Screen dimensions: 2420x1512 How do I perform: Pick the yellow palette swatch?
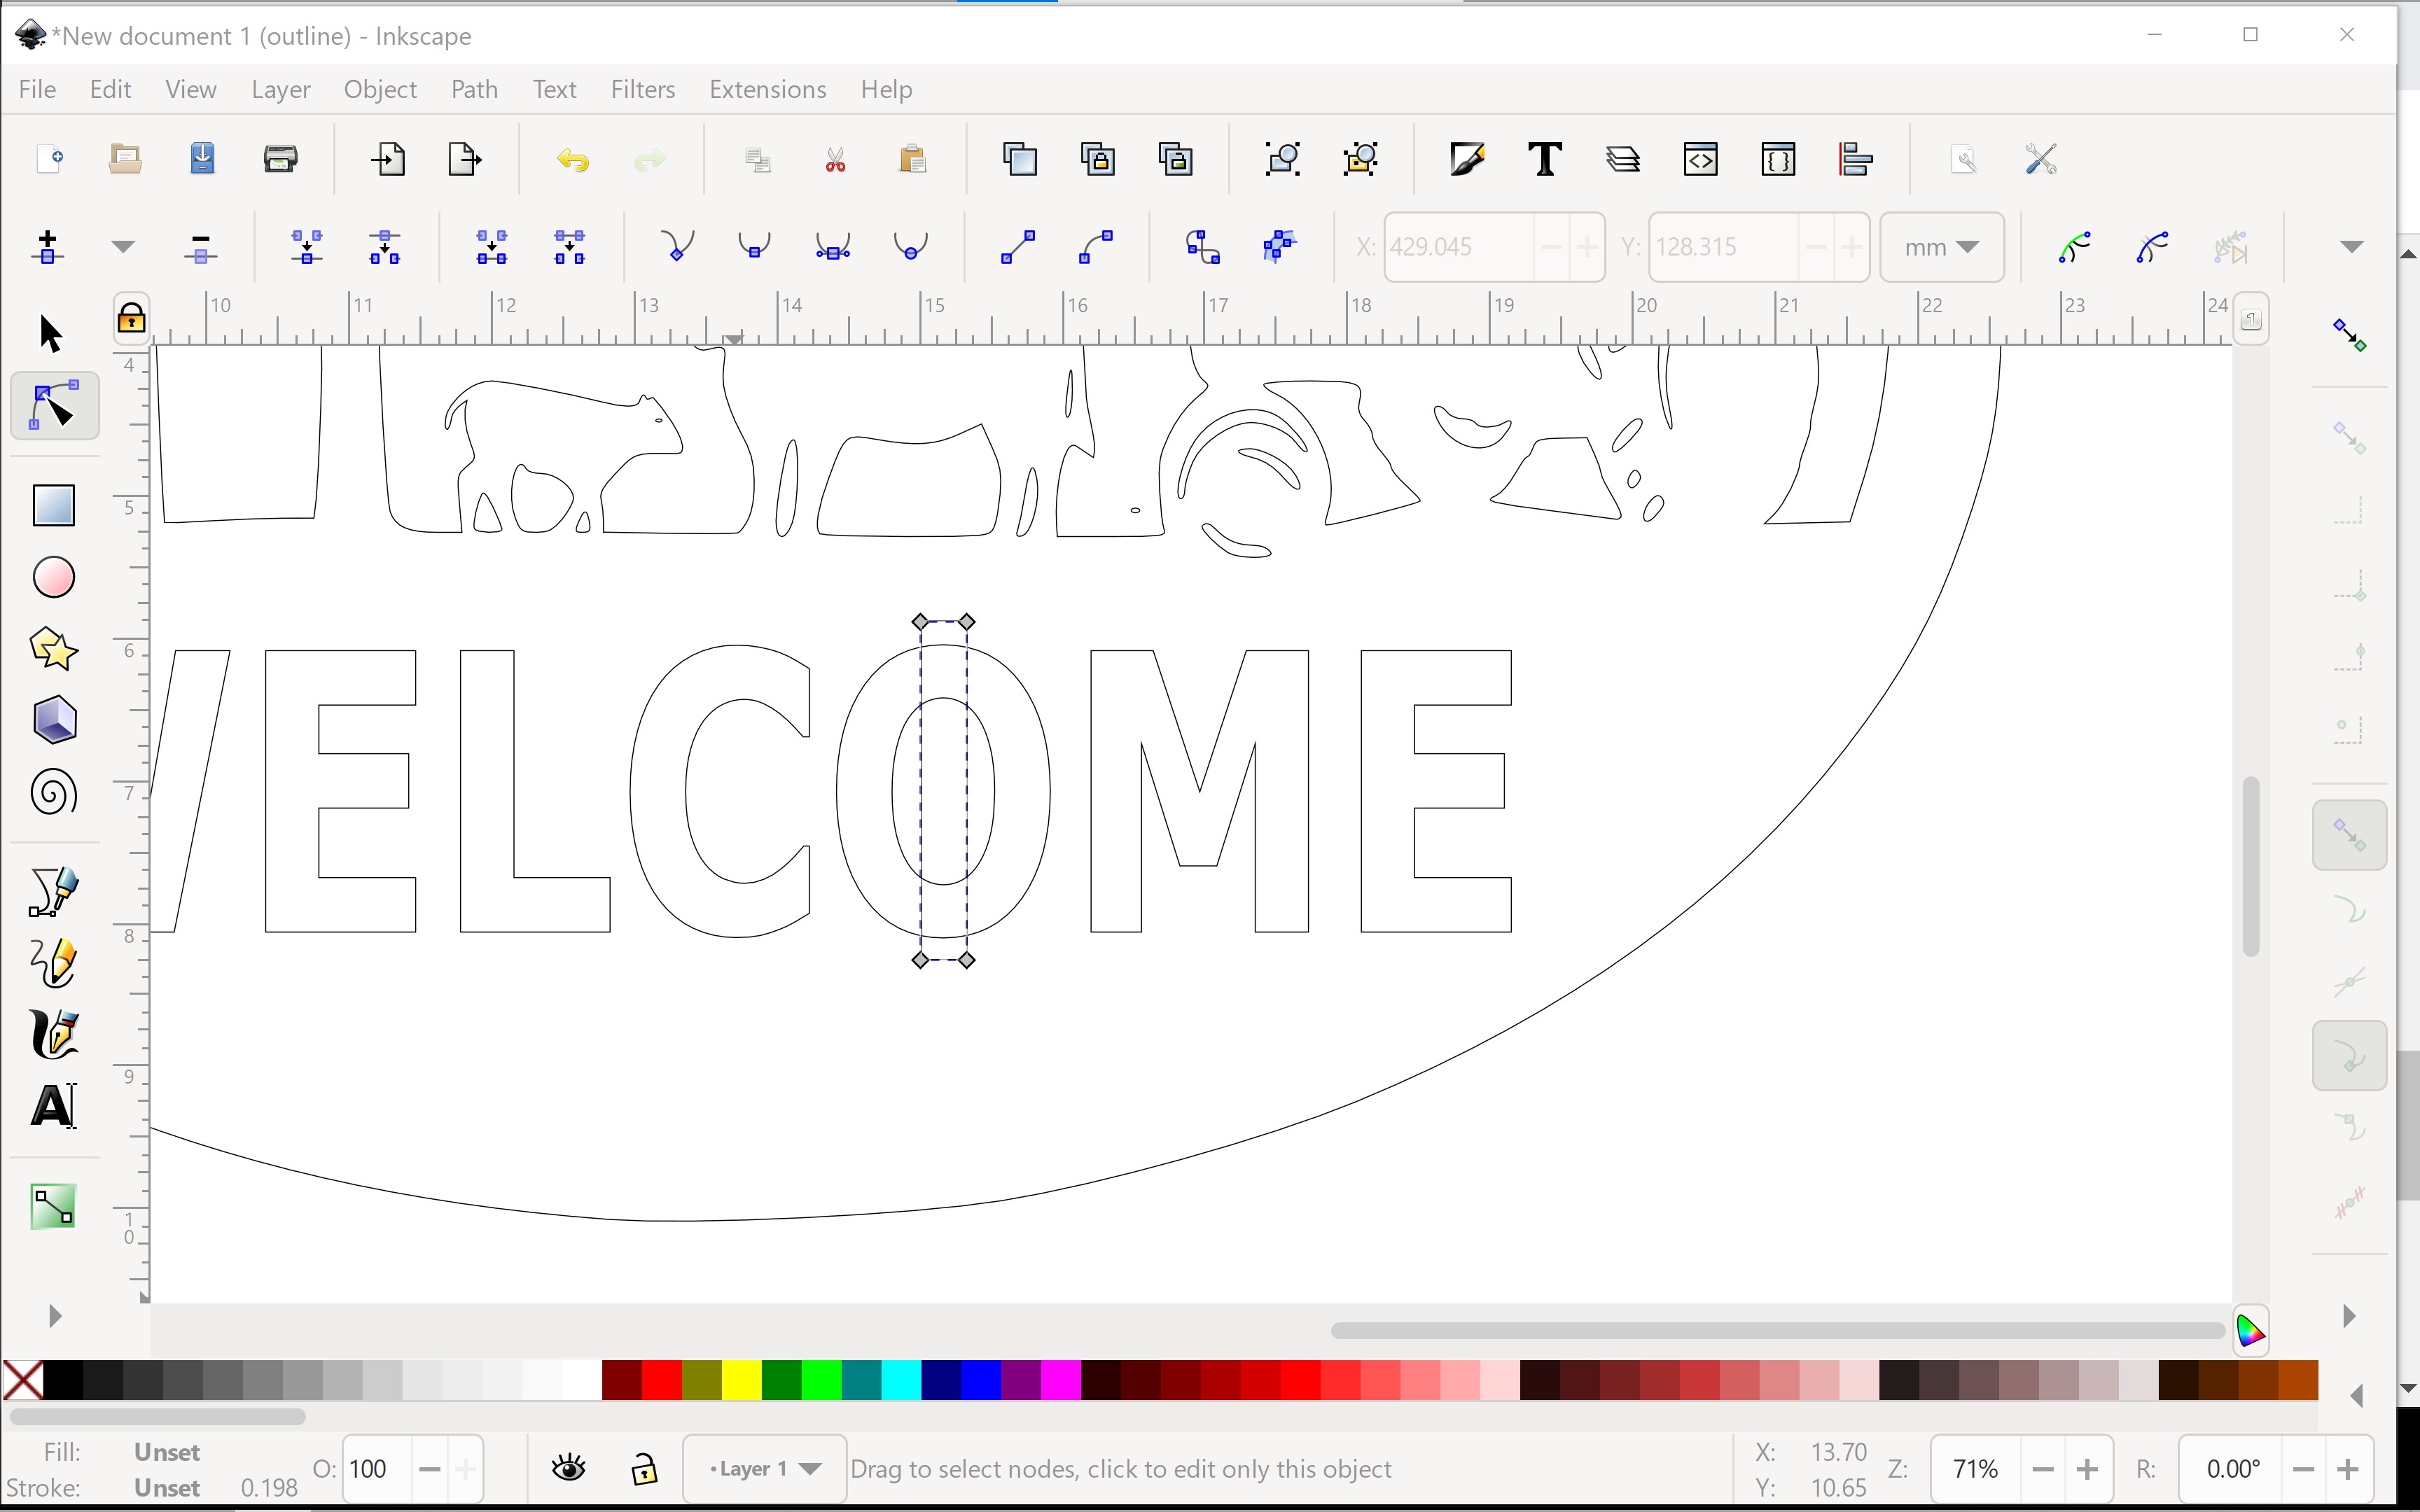point(741,1380)
